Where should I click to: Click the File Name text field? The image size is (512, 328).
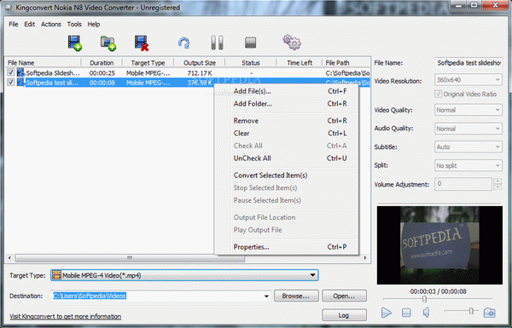[468, 62]
